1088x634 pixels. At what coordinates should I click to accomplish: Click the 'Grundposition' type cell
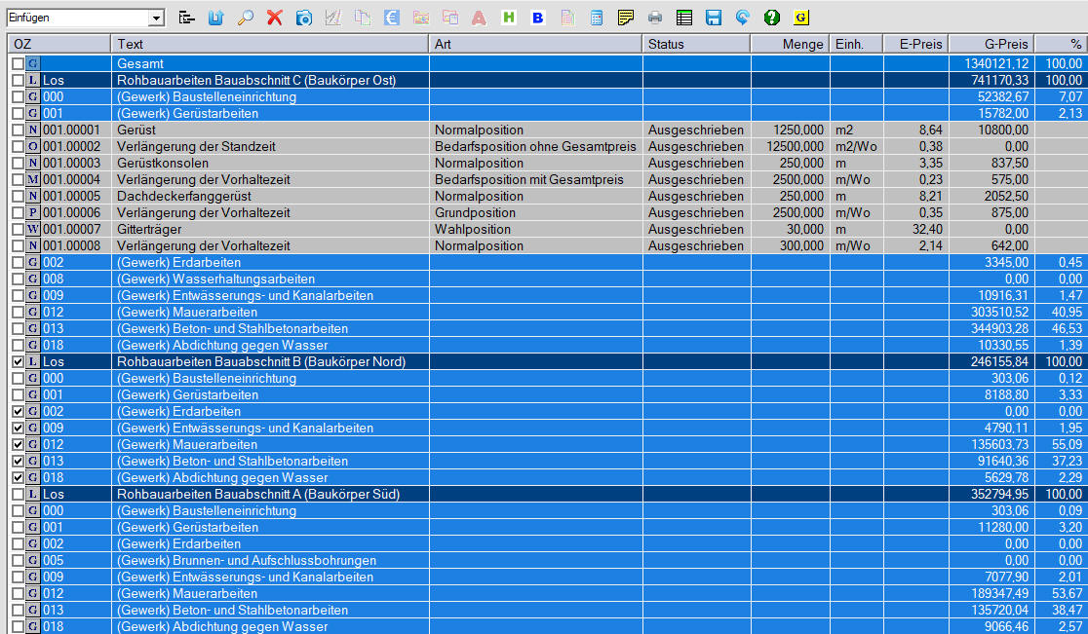535,212
